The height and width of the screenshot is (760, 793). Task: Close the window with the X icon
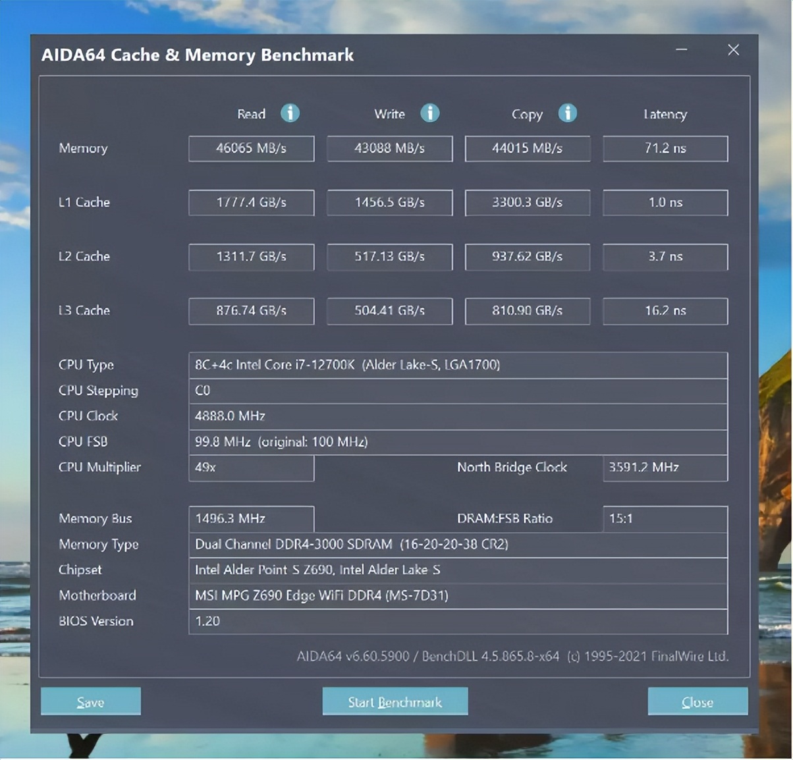[733, 50]
